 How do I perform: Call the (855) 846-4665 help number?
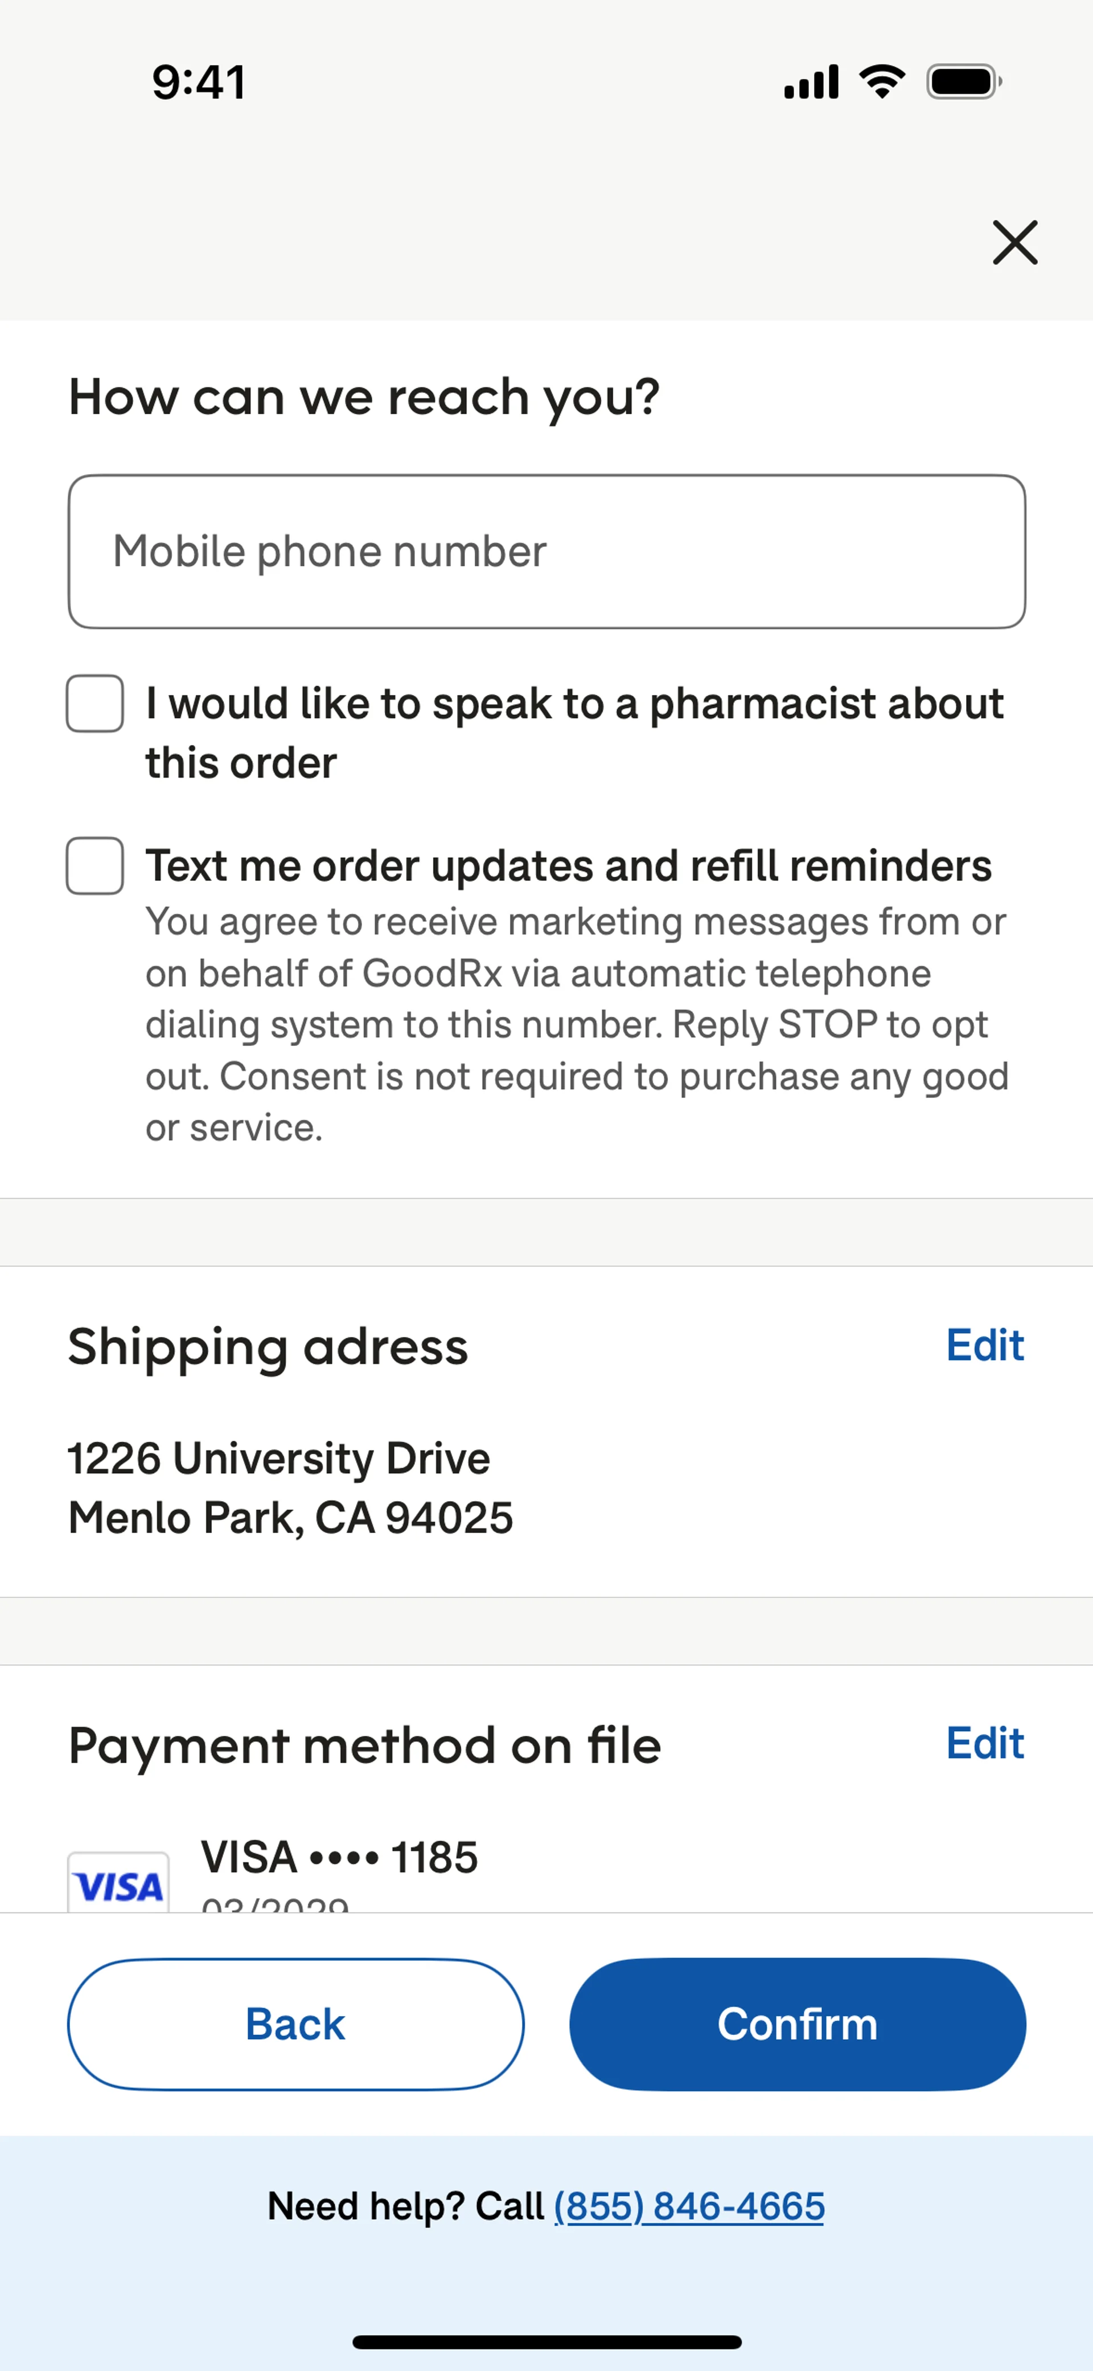pyautogui.click(x=688, y=2206)
